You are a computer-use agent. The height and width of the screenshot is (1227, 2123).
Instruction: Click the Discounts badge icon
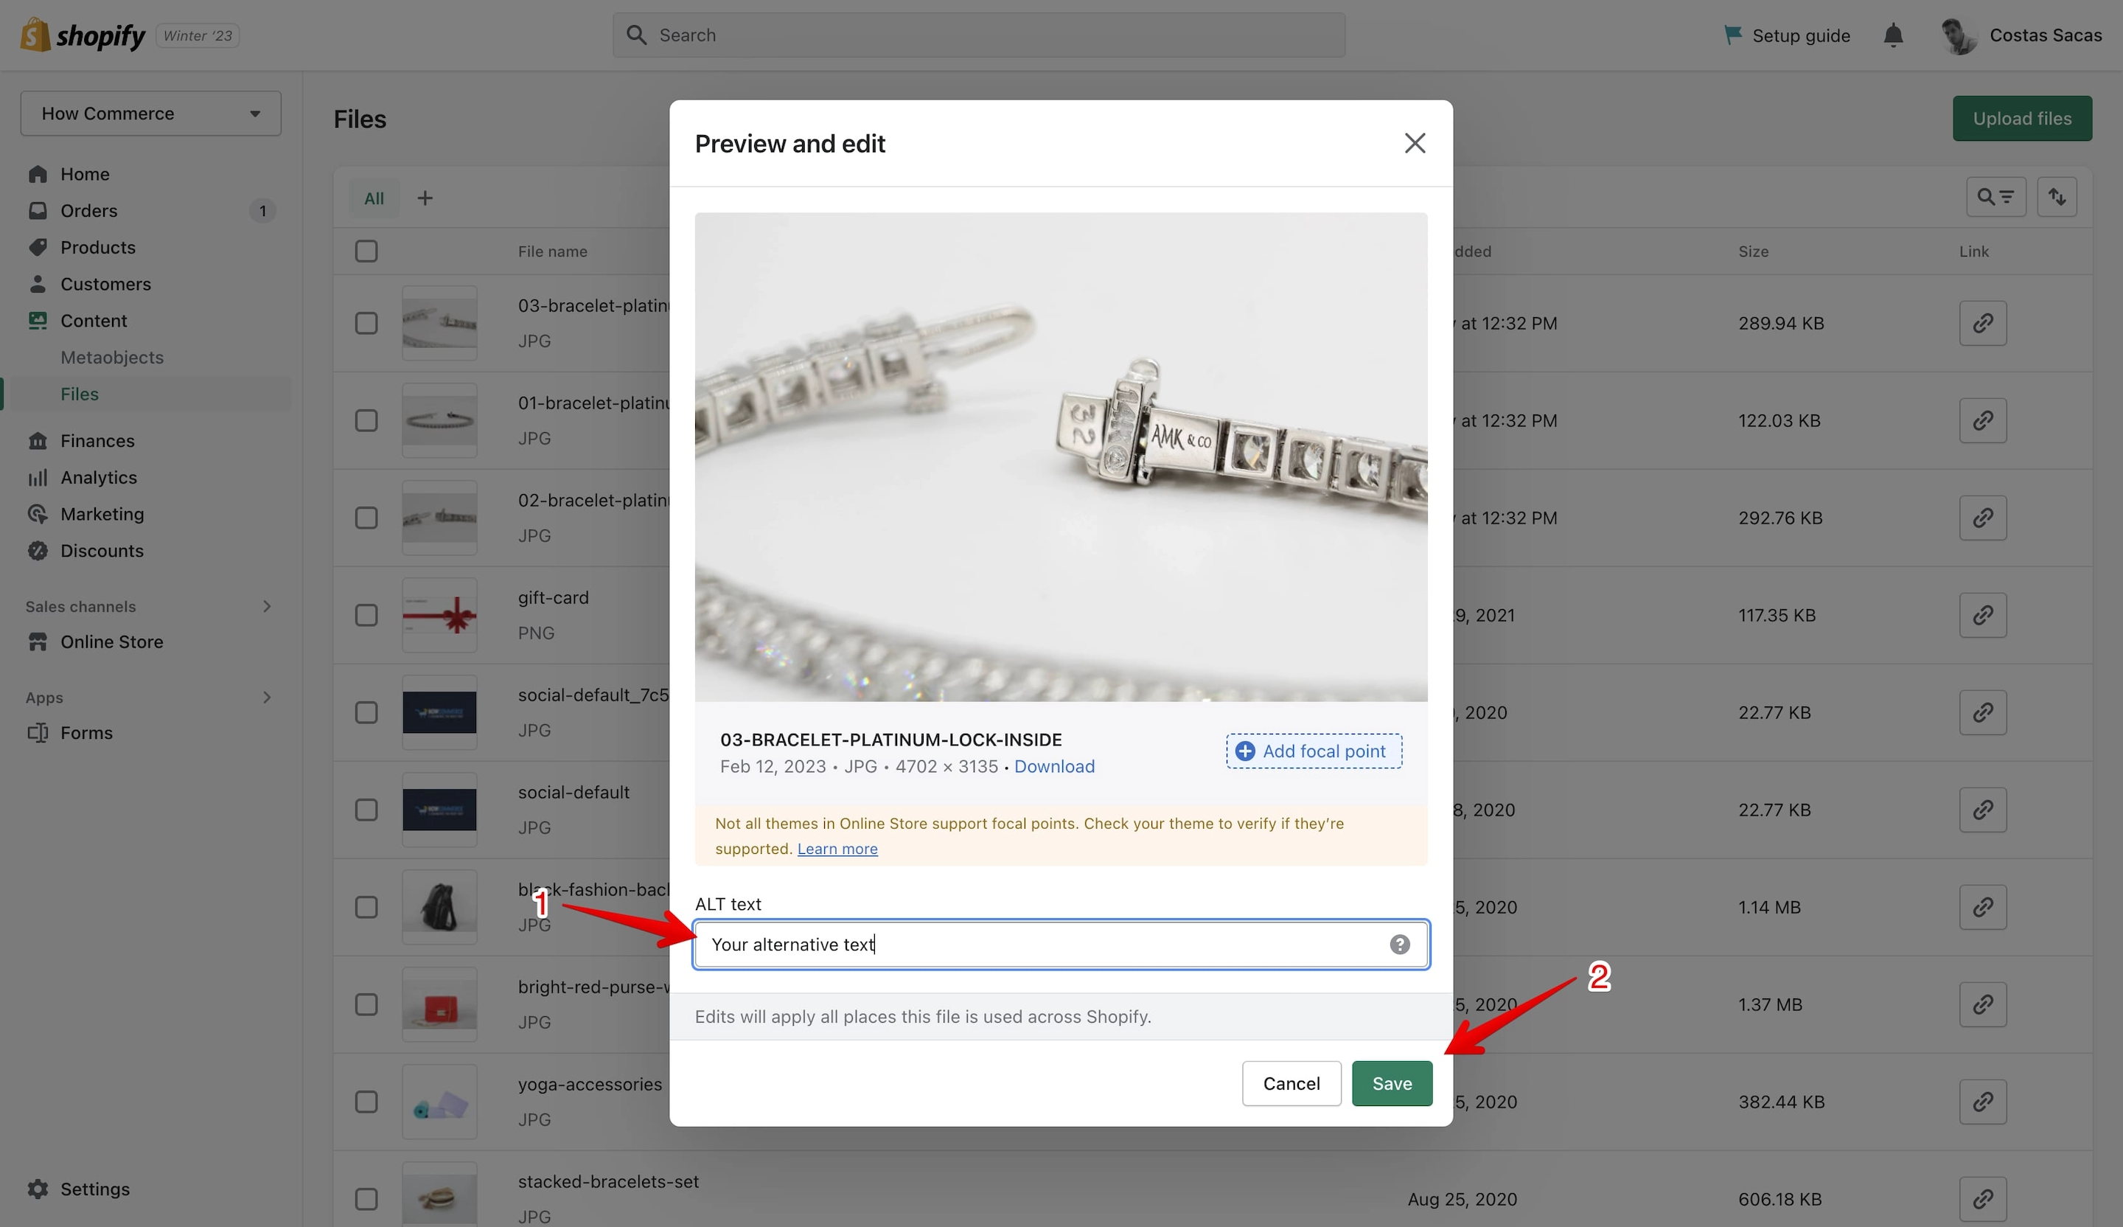37,550
